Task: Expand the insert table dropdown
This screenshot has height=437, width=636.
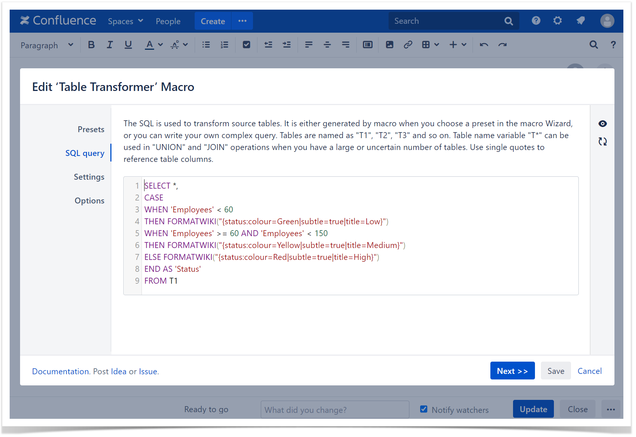Action: [x=437, y=45]
